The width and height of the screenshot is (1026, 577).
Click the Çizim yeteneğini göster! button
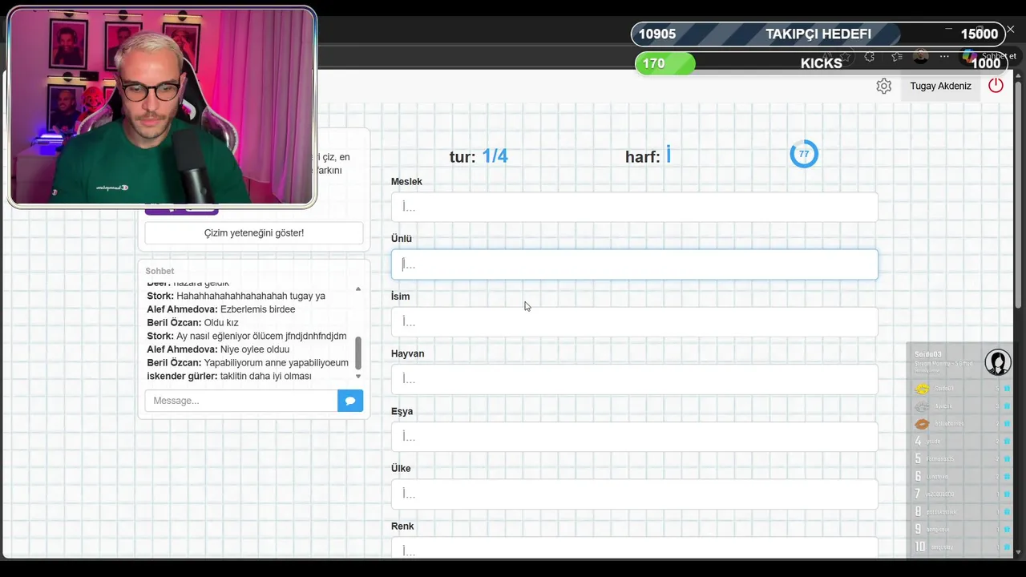[254, 233]
